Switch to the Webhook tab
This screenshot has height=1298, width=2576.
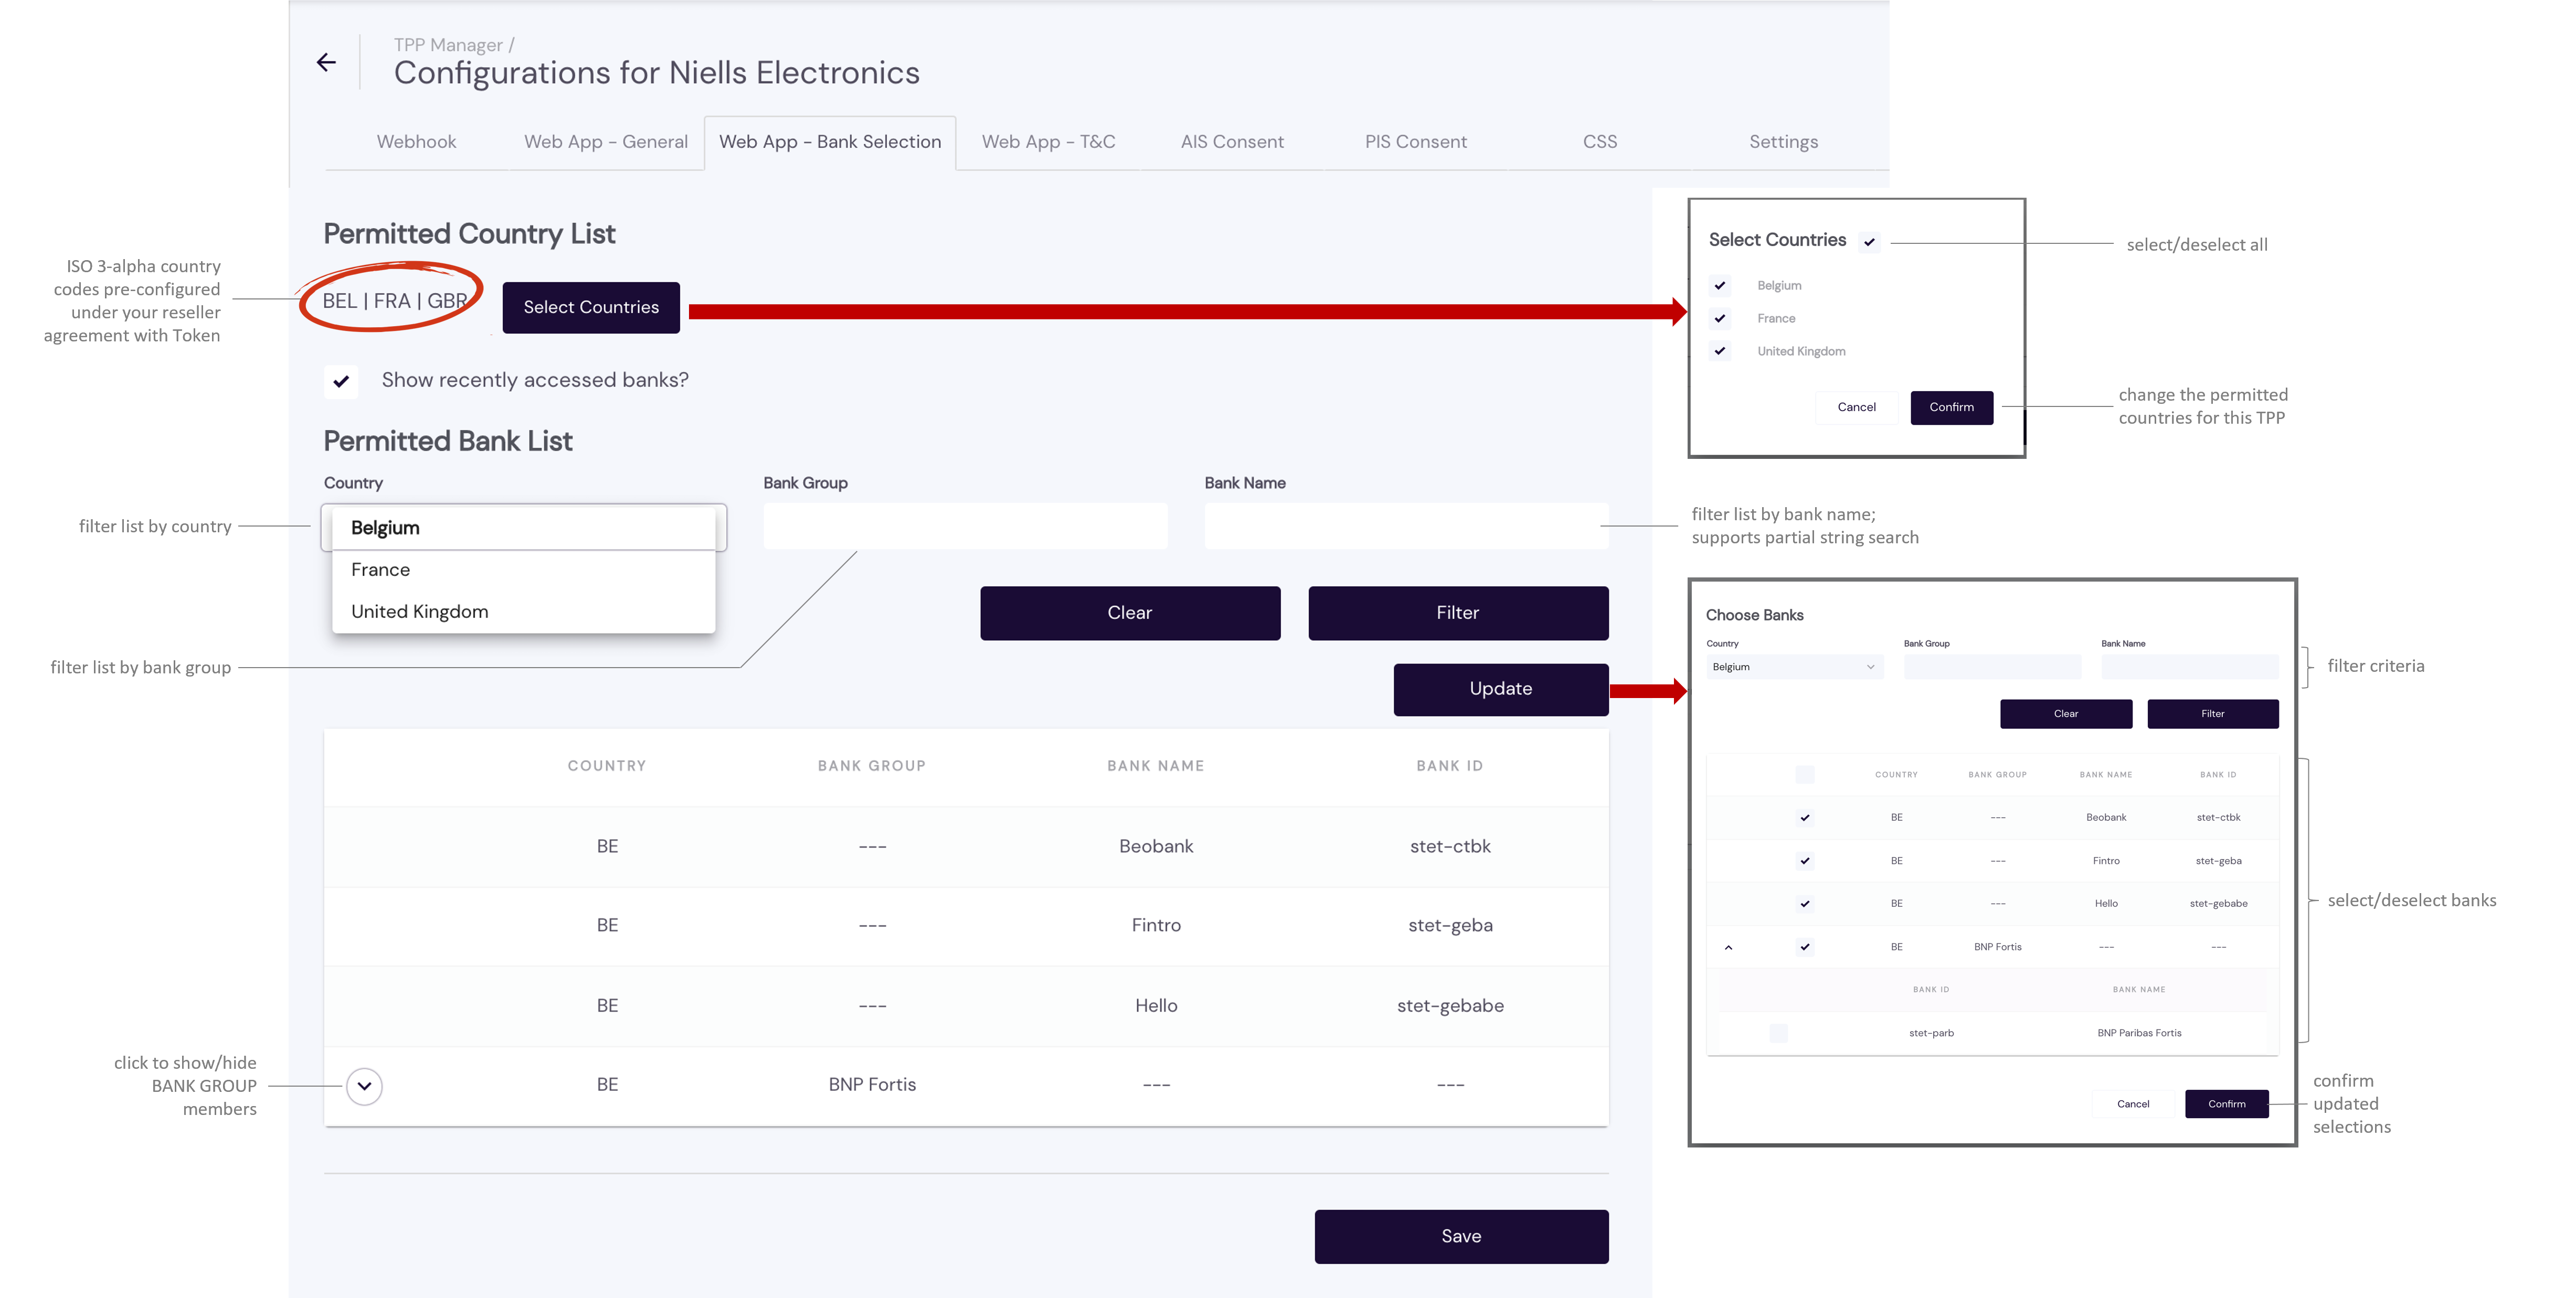click(416, 142)
